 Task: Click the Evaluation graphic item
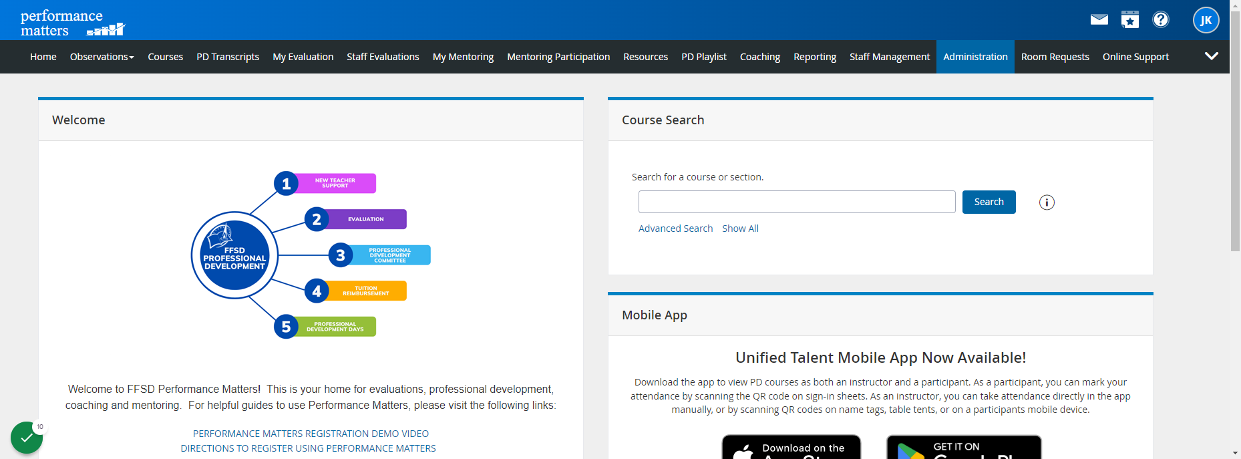[x=355, y=219]
